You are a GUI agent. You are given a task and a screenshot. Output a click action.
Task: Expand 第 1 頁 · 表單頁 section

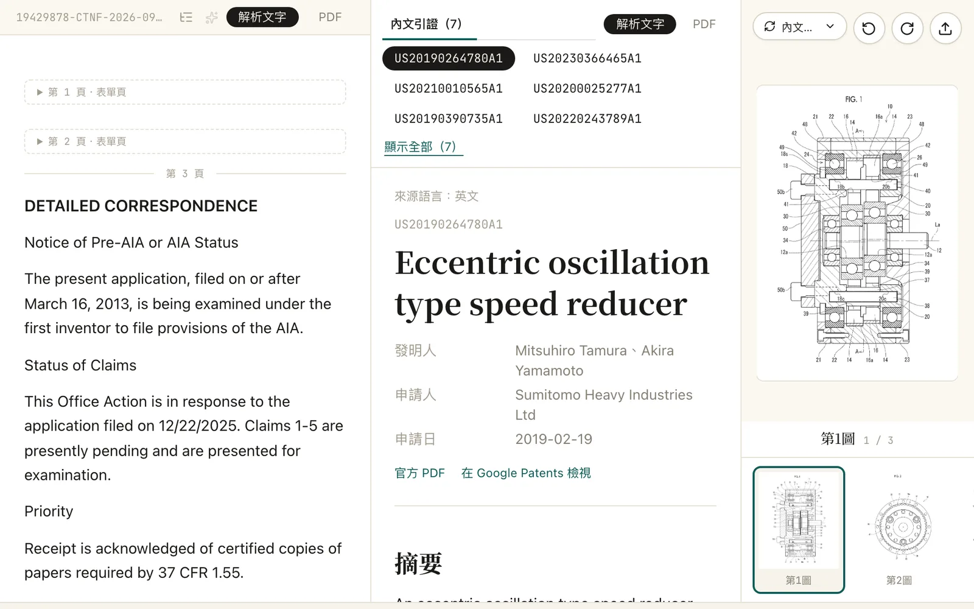click(185, 92)
